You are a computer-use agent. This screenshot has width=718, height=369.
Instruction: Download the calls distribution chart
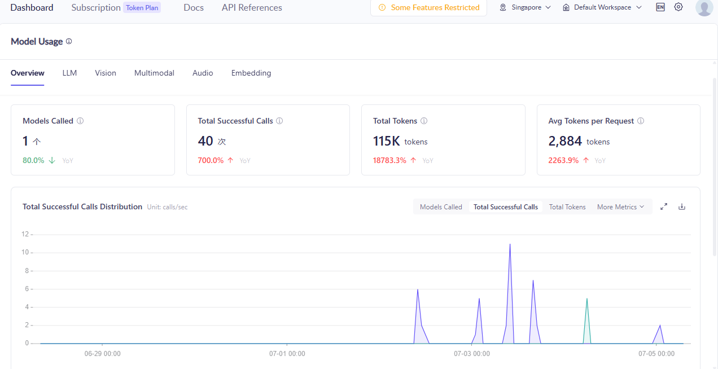pos(682,207)
